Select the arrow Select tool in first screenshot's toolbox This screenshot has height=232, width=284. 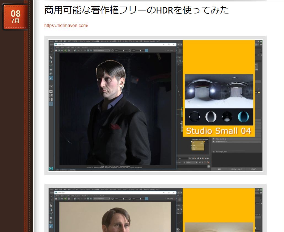[51, 57]
